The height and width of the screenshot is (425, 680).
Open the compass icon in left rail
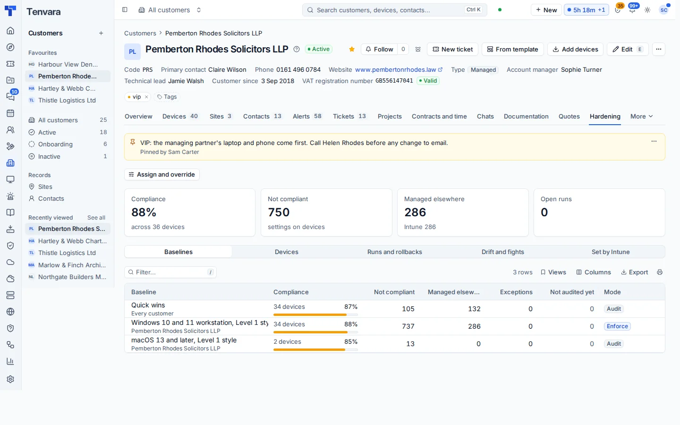(x=10, y=47)
